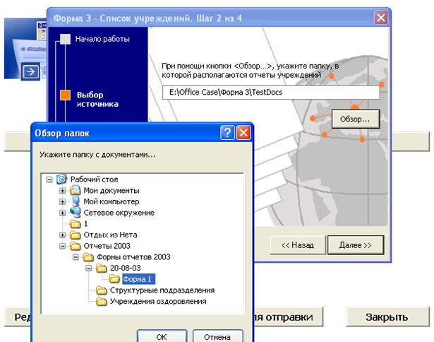Expand the Мой компьютер node

[x=63, y=202]
